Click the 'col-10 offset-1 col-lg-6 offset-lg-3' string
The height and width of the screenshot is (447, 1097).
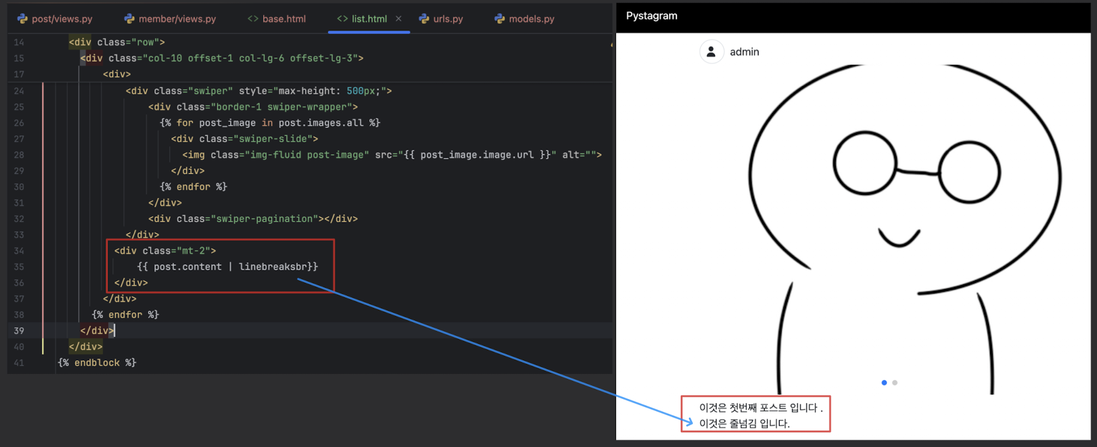point(251,58)
